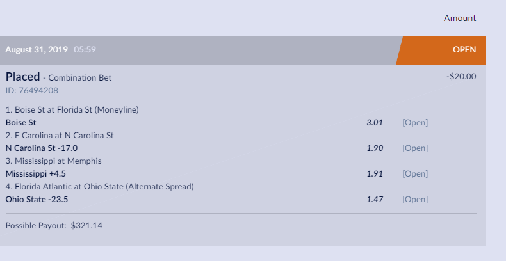Select N Carolina St -17.0 pick
The image size is (506, 261).
tap(41, 148)
